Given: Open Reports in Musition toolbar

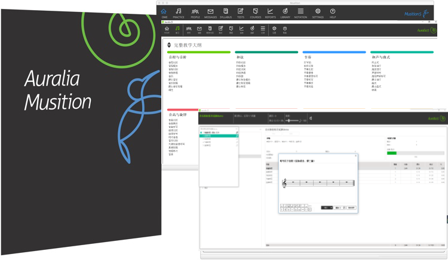Looking at the screenshot, I should (270, 13).
